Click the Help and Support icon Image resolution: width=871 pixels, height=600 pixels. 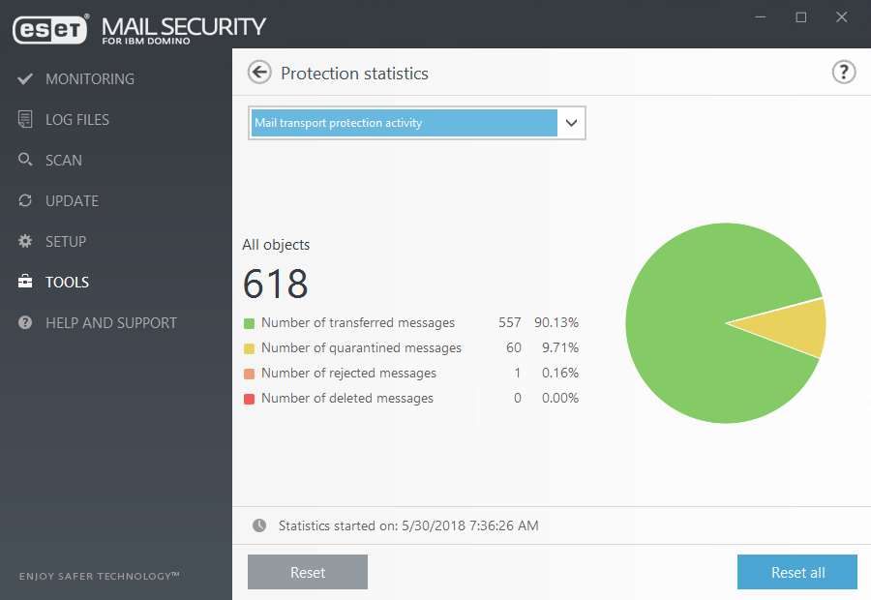click(25, 322)
